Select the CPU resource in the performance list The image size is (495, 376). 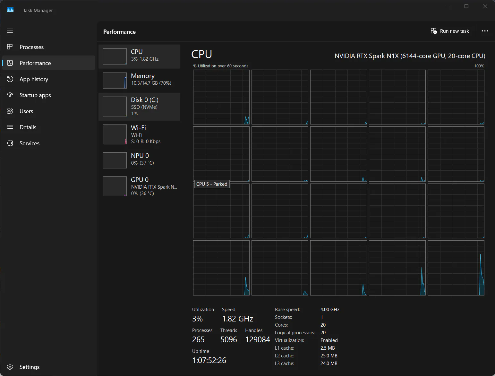(139, 56)
